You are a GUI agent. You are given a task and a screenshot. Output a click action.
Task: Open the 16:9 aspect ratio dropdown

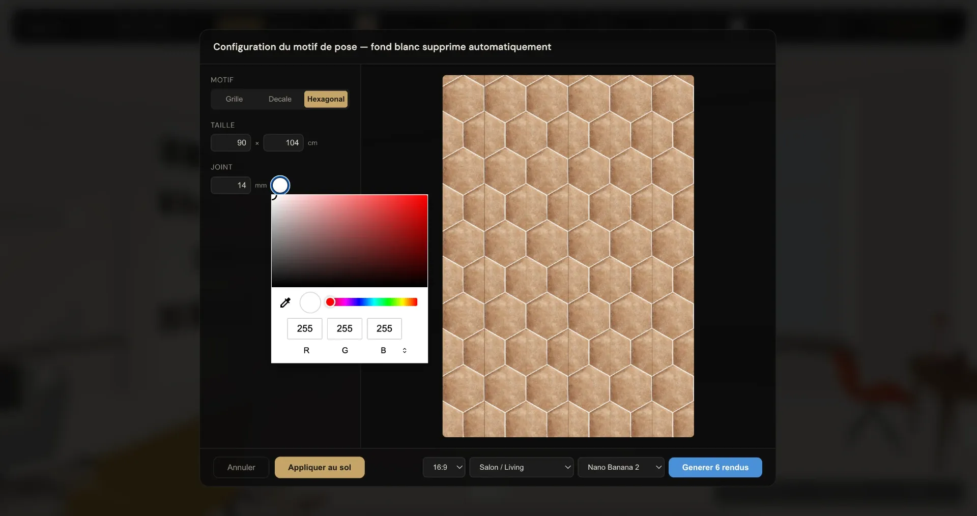444,467
